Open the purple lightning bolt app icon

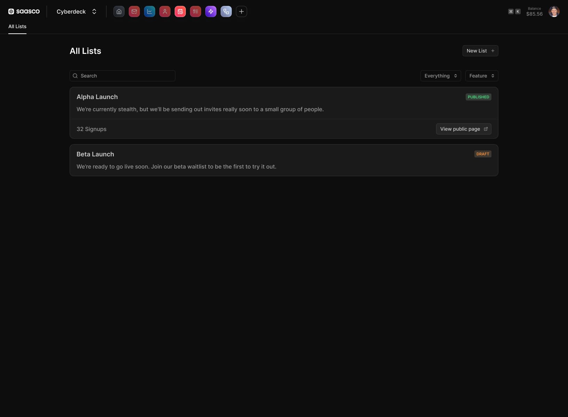tap(211, 11)
